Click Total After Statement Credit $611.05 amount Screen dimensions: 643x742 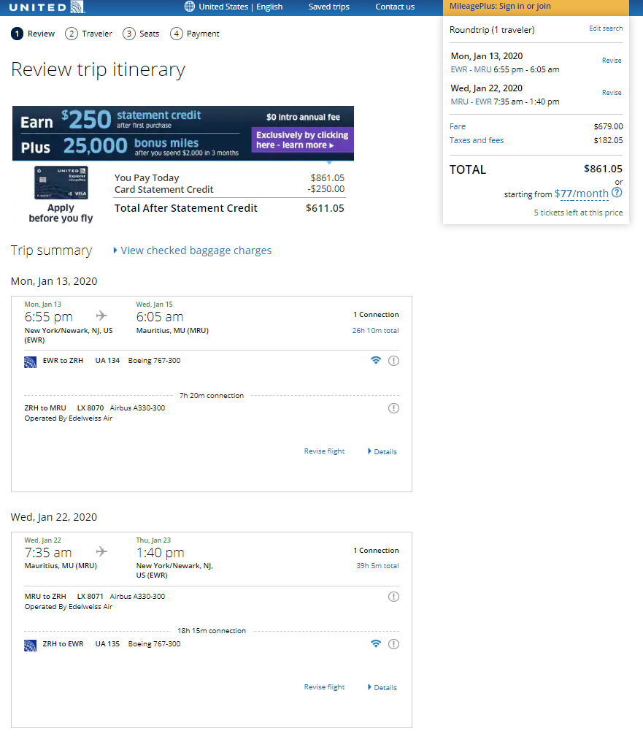tap(325, 208)
